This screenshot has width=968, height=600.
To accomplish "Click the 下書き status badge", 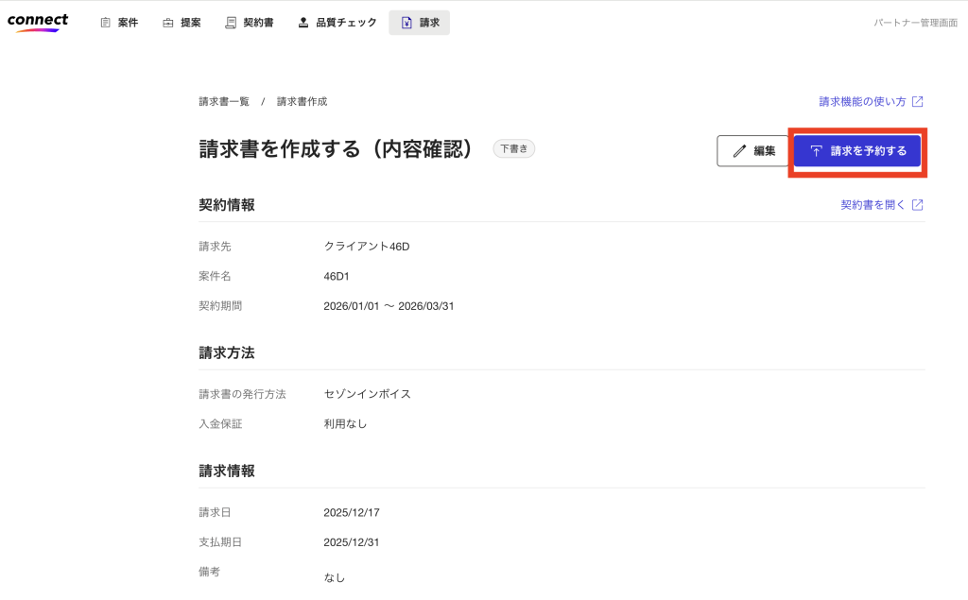I will coord(513,148).
